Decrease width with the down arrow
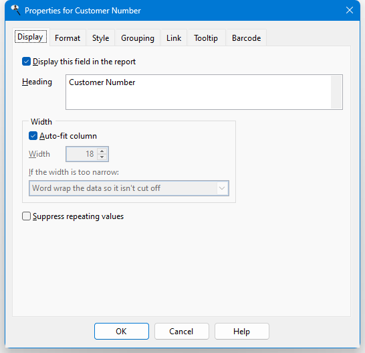Image resolution: width=365 pixels, height=353 pixels. coord(102,157)
